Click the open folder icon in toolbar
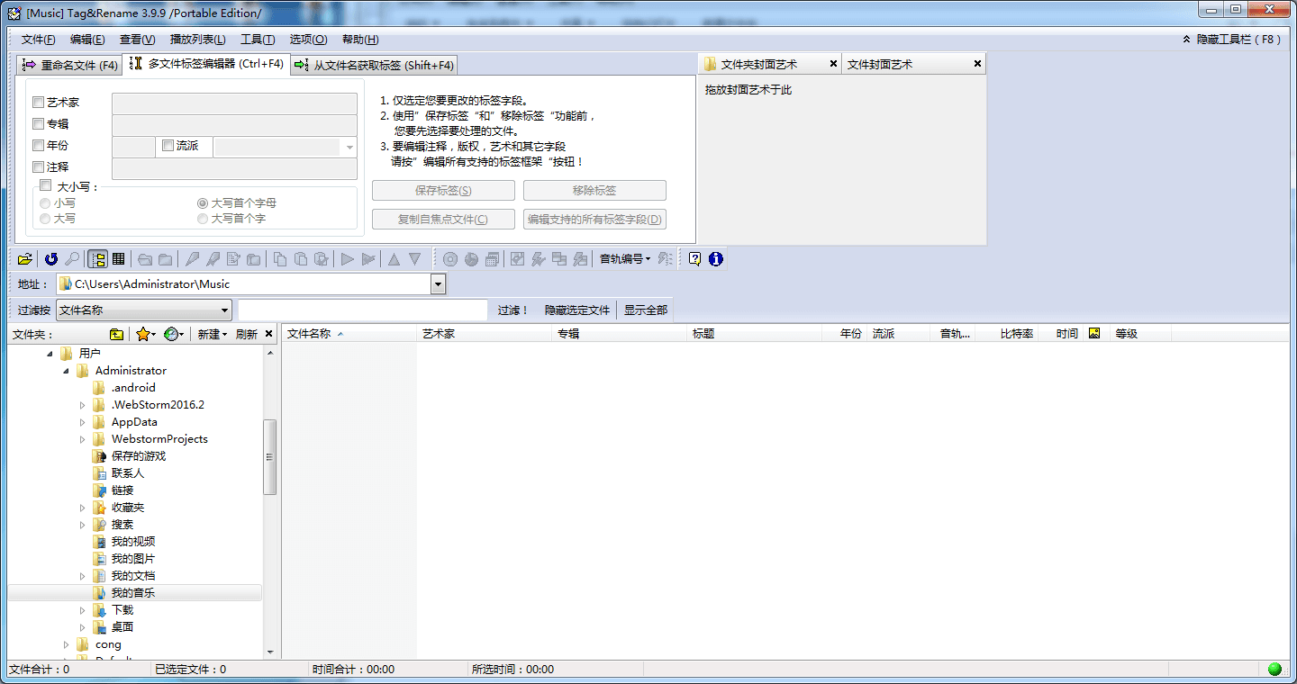 tap(24, 259)
